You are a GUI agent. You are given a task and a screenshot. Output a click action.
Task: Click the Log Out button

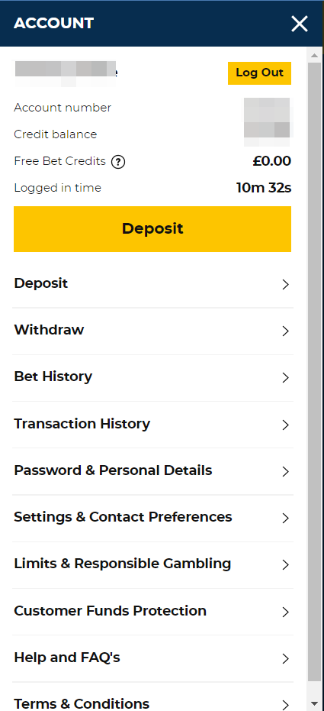[259, 73]
